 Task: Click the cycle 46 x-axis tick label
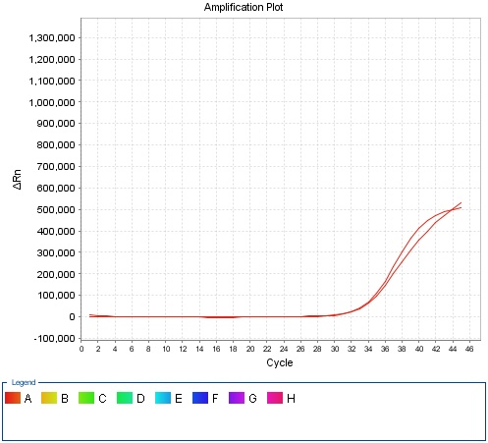(469, 349)
